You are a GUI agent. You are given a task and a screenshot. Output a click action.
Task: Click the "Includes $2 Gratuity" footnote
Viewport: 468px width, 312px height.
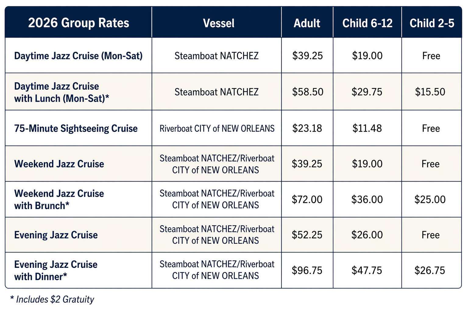pos(52,299)
